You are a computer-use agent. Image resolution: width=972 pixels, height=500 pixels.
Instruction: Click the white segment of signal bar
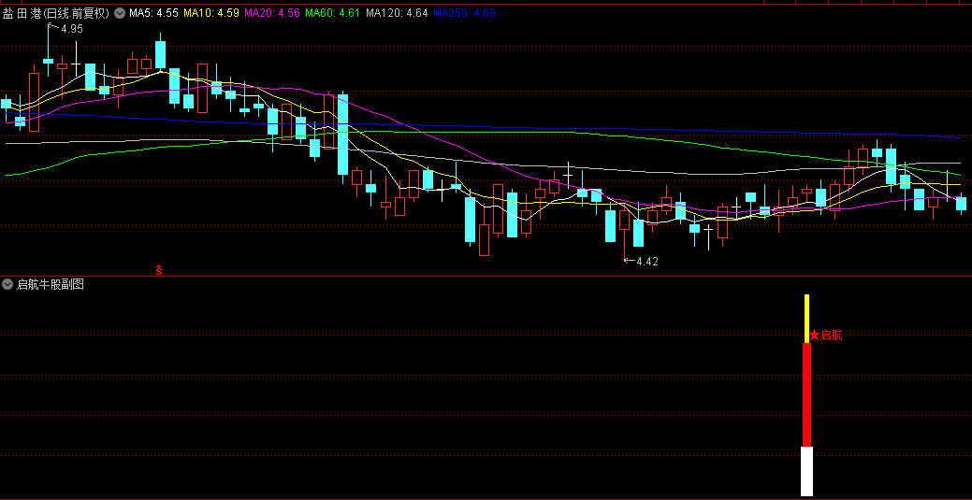[806, 472]
